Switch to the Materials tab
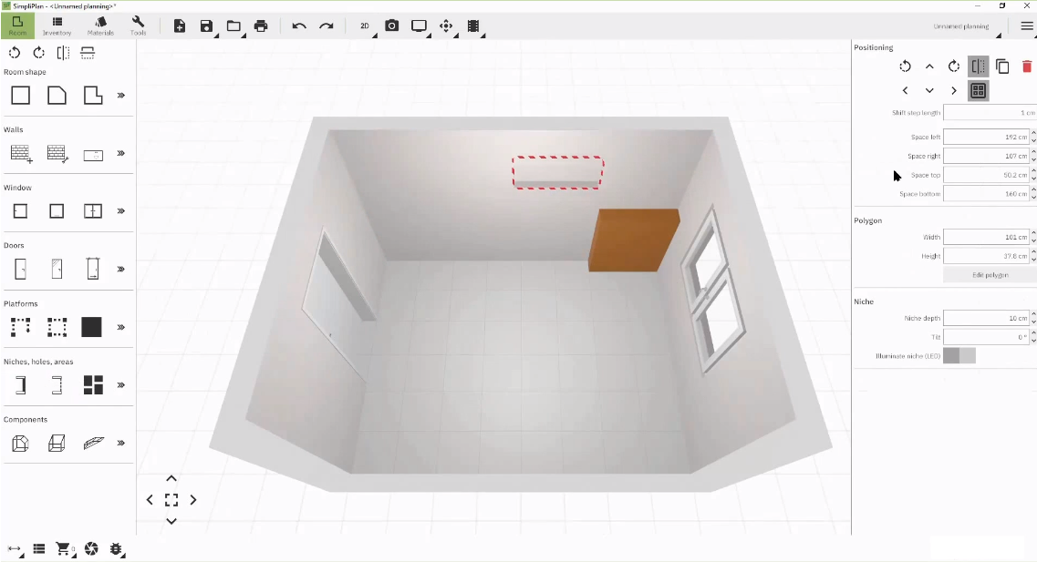Image resolution: width=1037 pixels, height=562 pixels. 100,26
